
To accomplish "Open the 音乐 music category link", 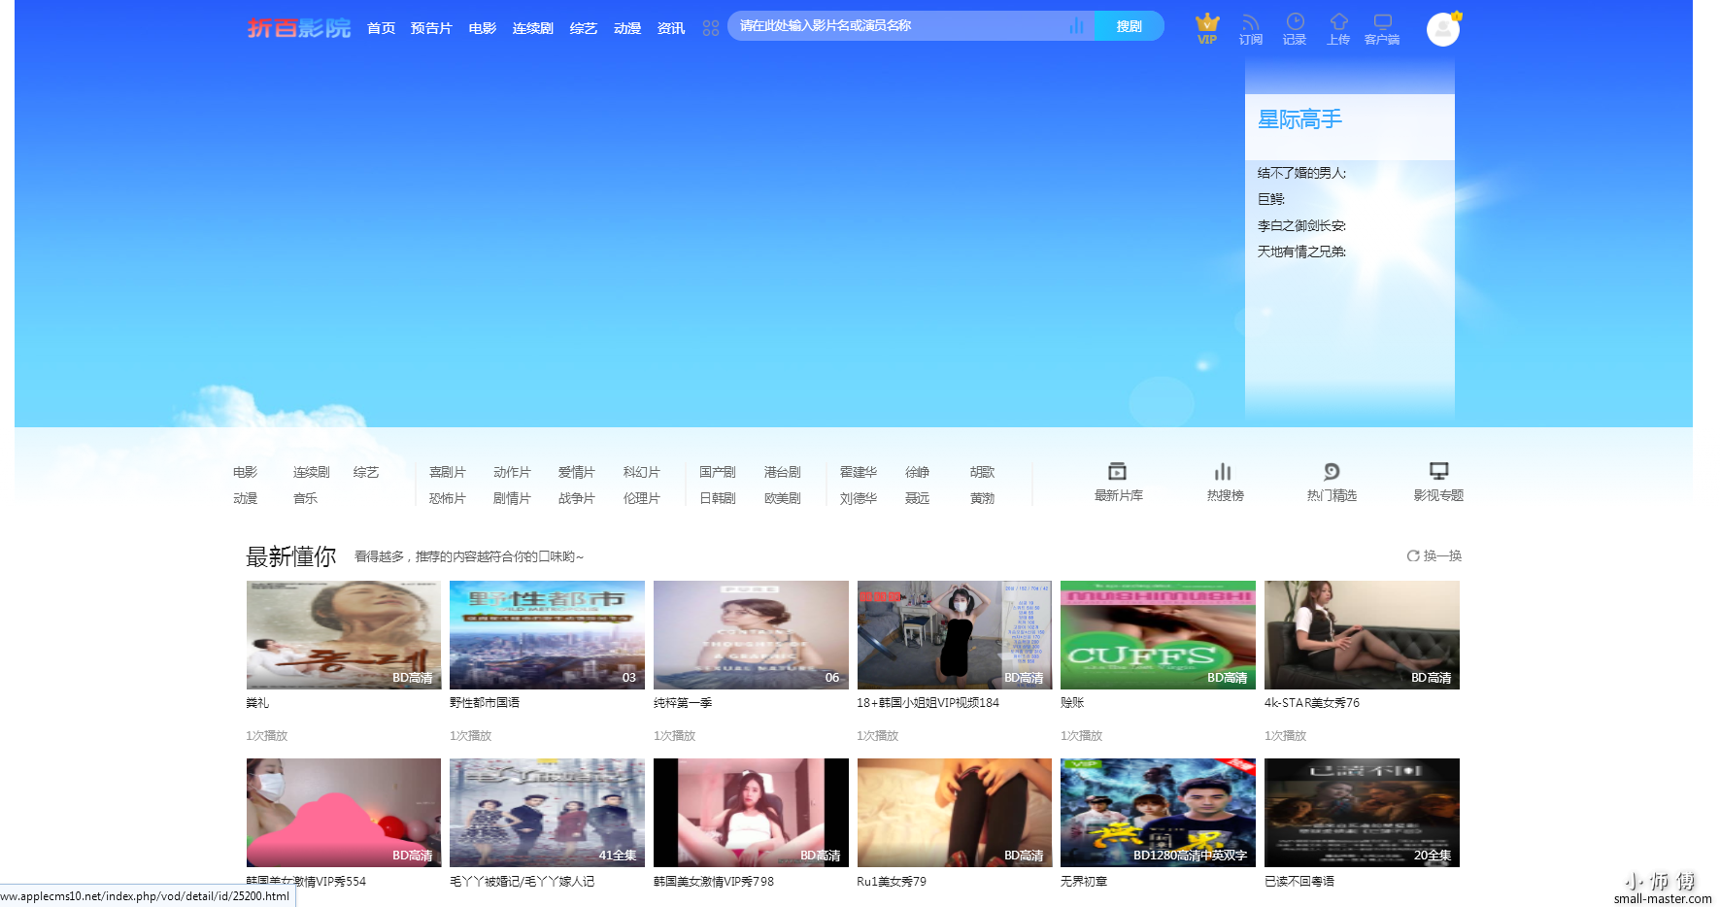I will coord(306,498).
